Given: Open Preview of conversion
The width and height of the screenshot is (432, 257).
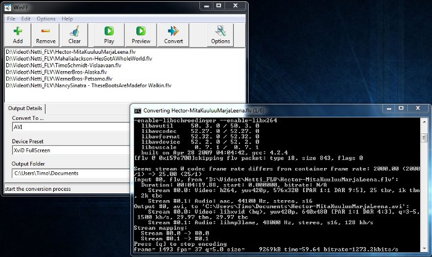Looking at the screenshot, I should (x=141, y=35).
